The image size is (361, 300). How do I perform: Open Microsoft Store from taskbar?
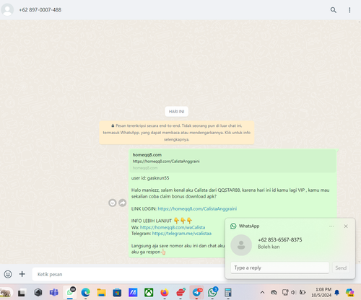tap(117, 293)
